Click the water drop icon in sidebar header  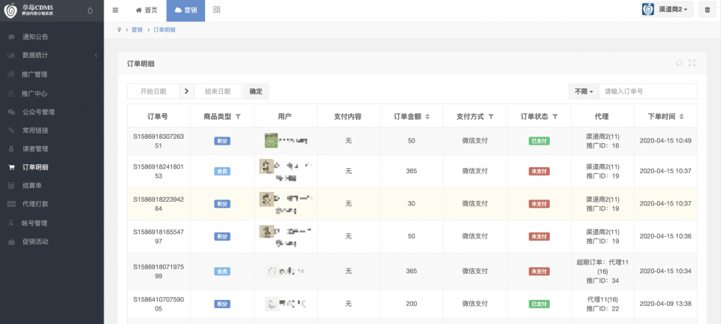click(x=90, y=10)
